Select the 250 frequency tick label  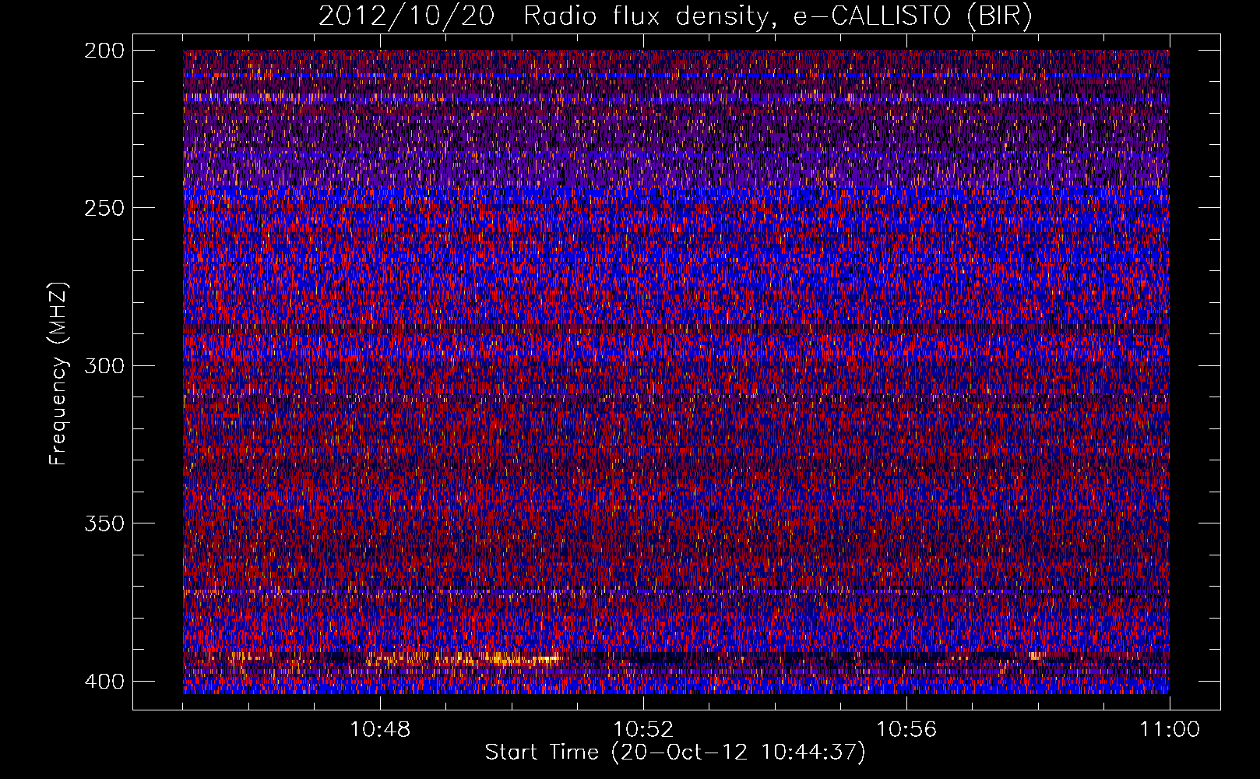pos(104,208)
